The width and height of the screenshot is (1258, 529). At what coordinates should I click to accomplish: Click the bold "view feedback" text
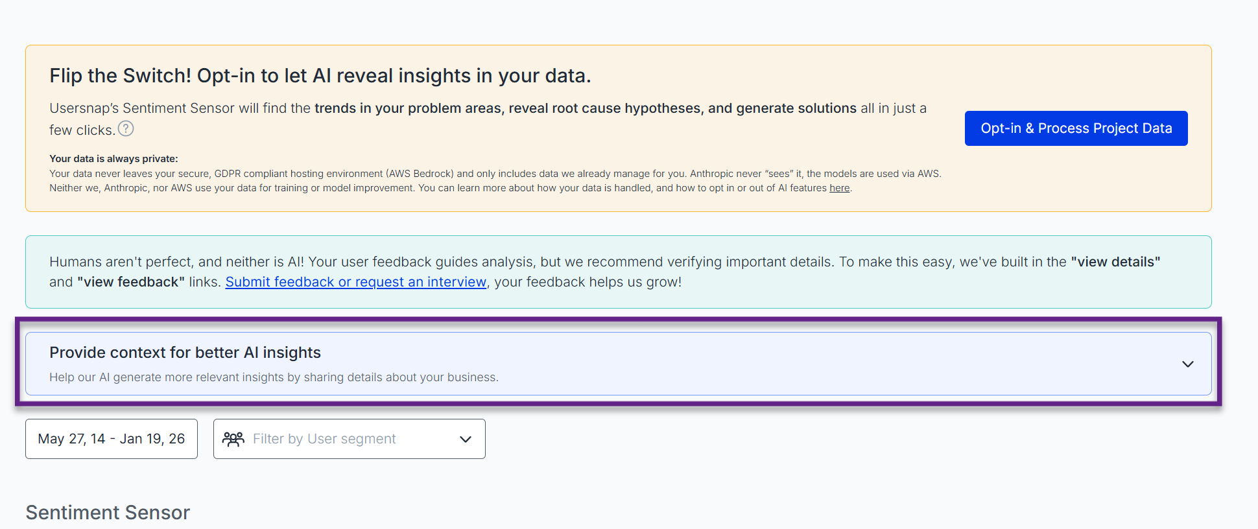(x=131, y=282)
